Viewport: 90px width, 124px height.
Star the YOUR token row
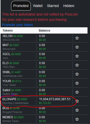77,83
